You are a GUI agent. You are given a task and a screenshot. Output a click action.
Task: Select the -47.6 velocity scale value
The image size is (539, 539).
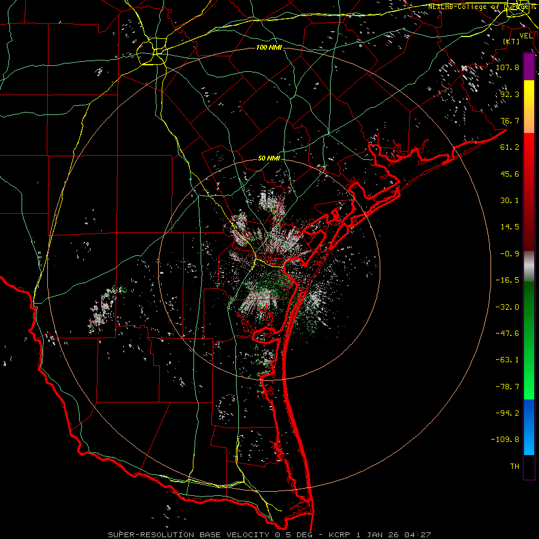point(507,334)
